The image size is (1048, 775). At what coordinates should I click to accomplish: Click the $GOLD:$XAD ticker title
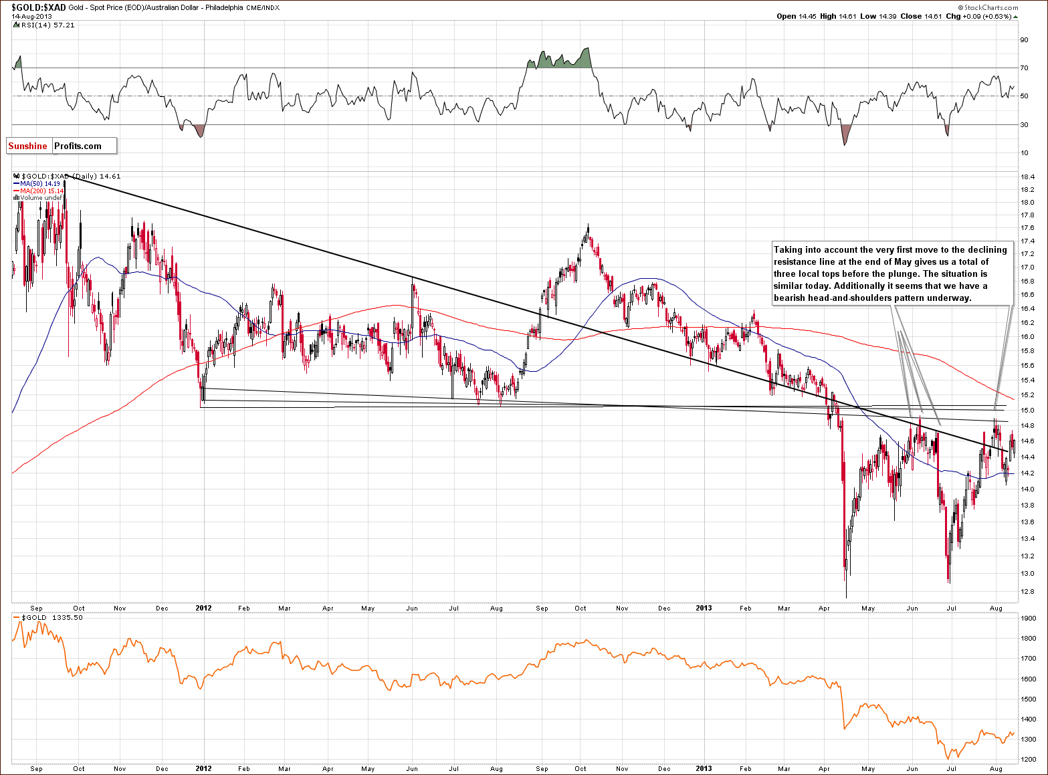[39, 7]
